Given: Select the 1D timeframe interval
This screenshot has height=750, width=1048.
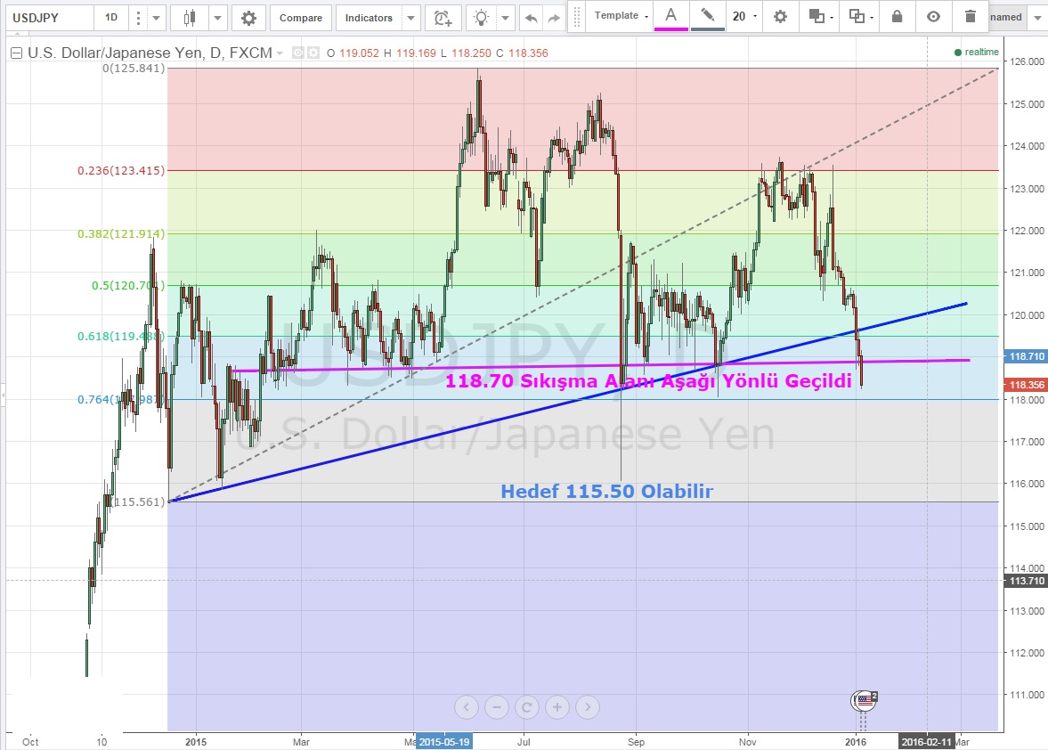Looking at the screenshot, I should tap(110, 18).
